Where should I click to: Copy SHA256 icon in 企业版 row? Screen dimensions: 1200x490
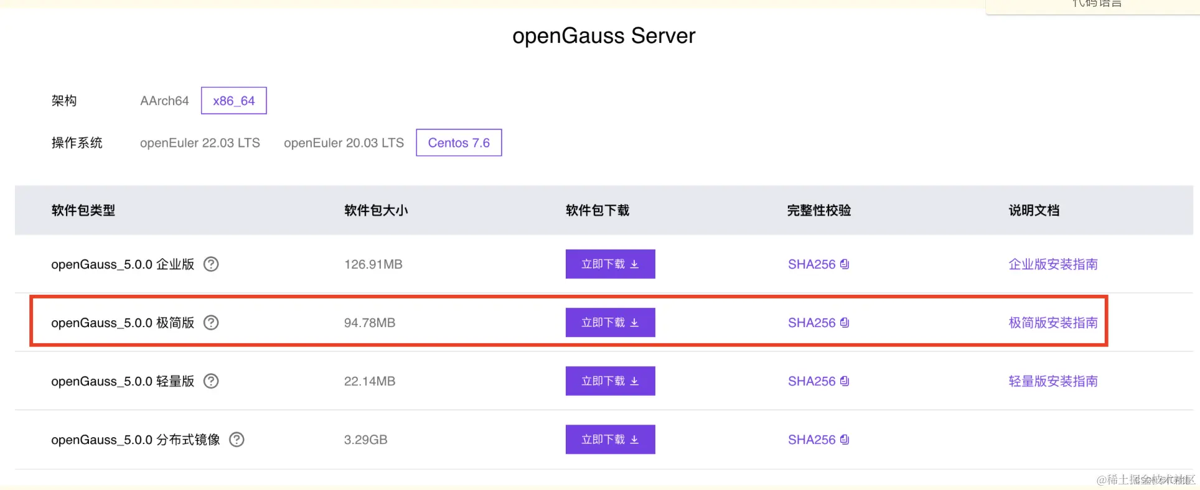(845, 264)
